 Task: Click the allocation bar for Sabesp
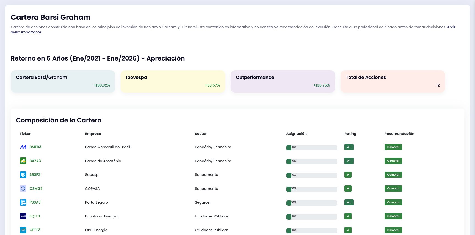(x=312, y=175)
